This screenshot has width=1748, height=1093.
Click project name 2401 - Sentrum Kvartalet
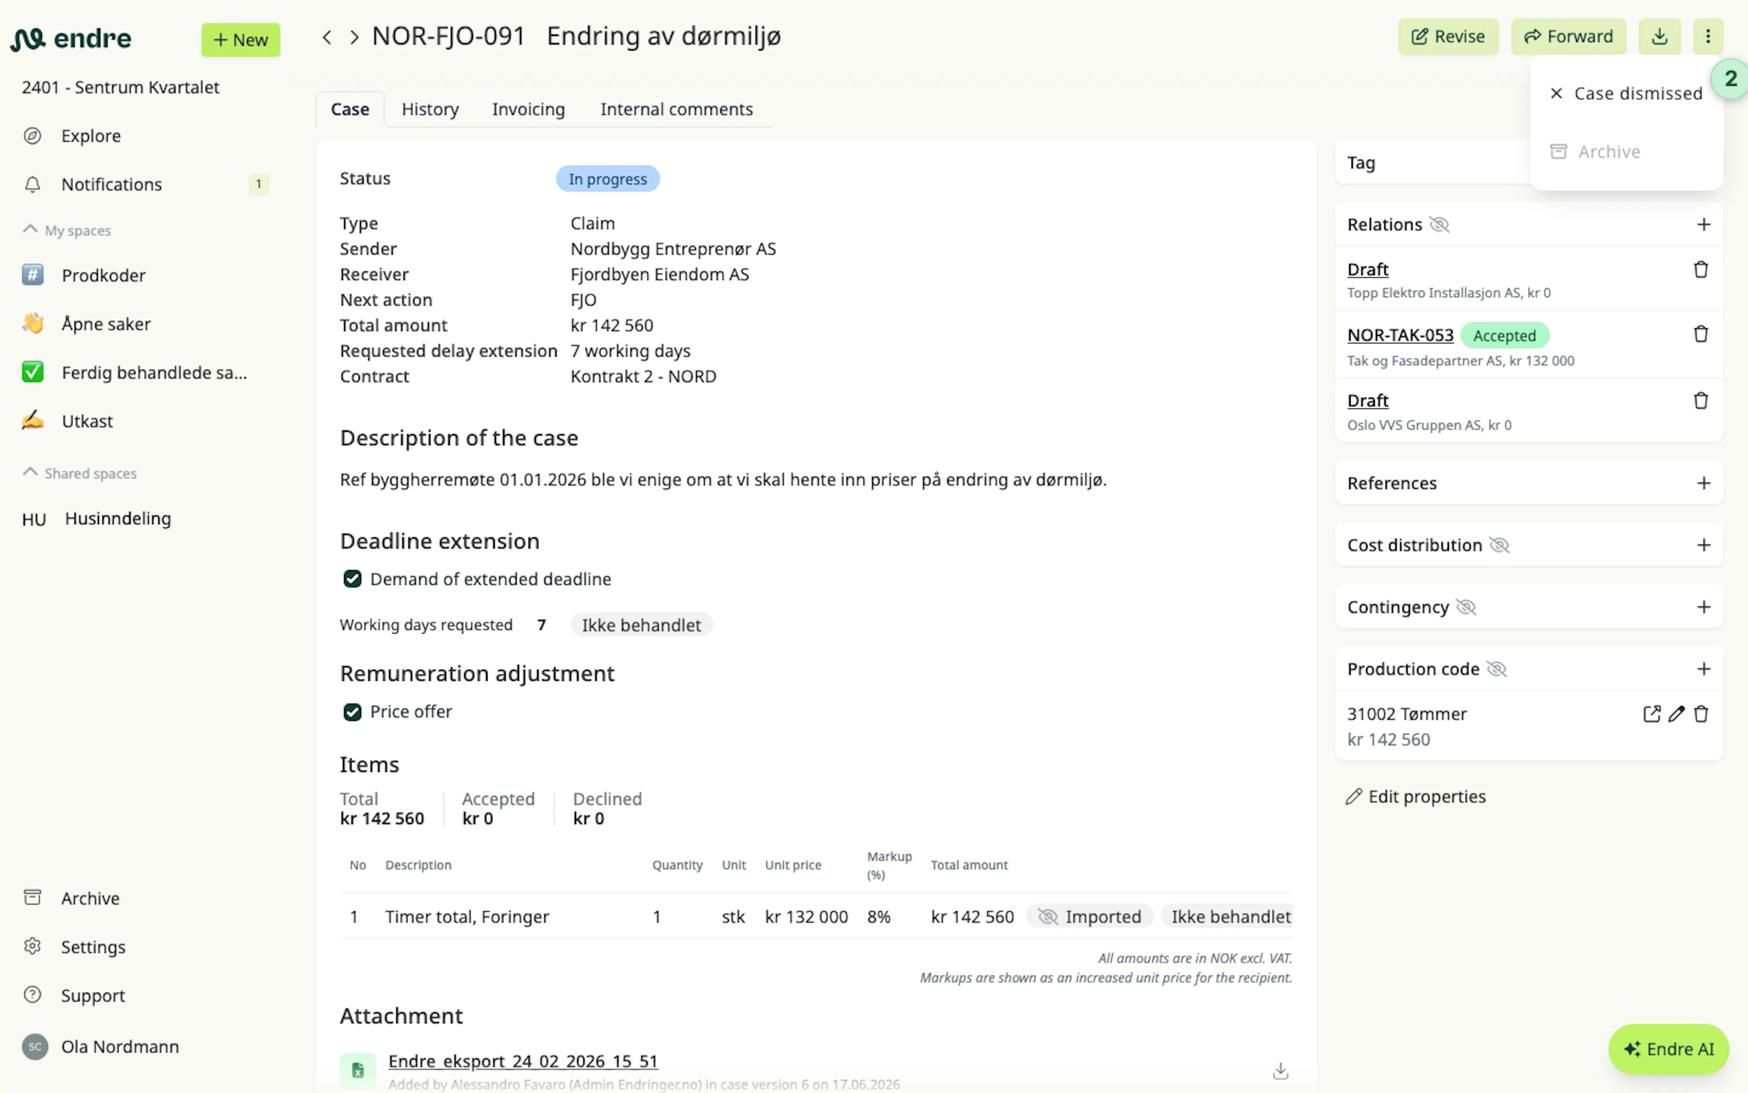(x=121, y=87)
